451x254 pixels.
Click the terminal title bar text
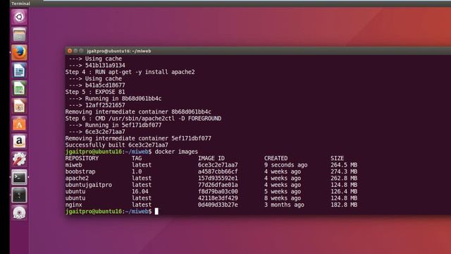[119, 51]
